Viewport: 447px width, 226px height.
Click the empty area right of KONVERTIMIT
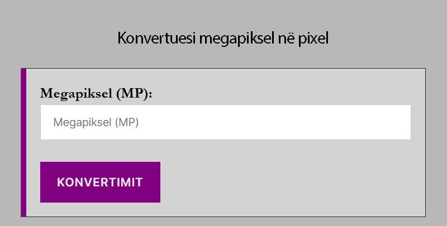pos(291,182)
